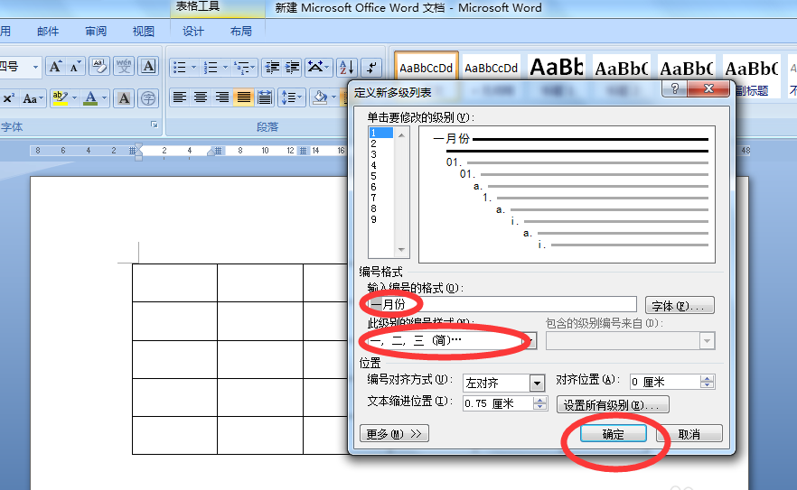The image size is (797, 490).
Task: Click Decrease Indent icon
Action: coord(272,67)
